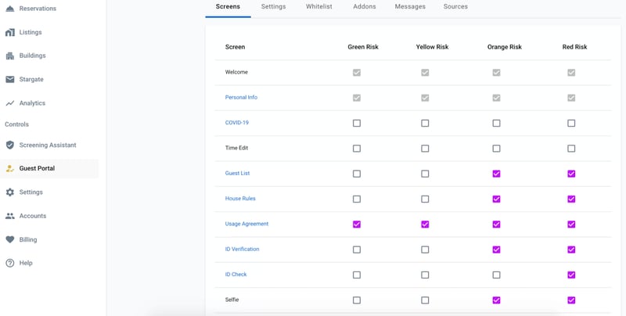The image size is (626, 316).
Task: Uncheck Guest List for Orange Risk
Action: click(x=496, y=174)
